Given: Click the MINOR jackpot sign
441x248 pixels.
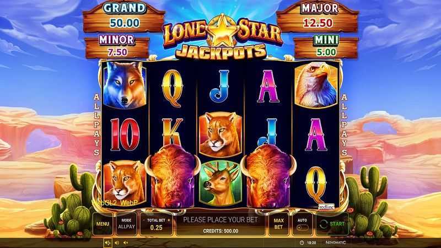Looking at the screenshot, I should pos(117,47).
